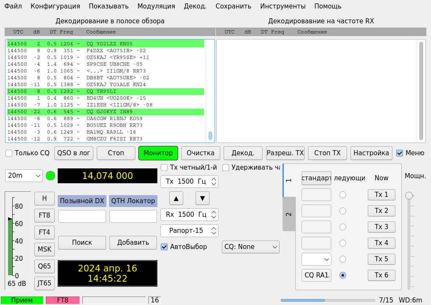The width and height of the screenshot is (431, 305).
Task: Expand the Tx 5 message dropdown
Action: click(316, 259)
